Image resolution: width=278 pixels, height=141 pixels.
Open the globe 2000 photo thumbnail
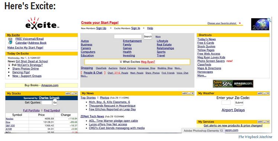261,24
